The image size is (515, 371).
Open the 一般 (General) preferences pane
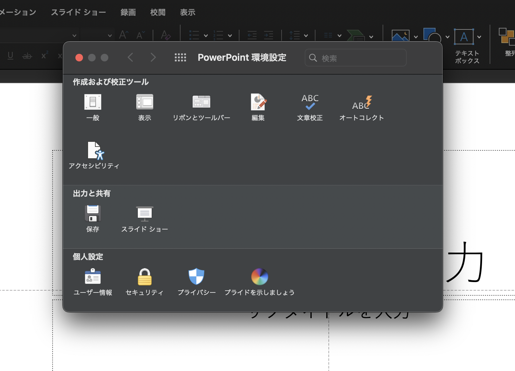click(x=93, y=107)
